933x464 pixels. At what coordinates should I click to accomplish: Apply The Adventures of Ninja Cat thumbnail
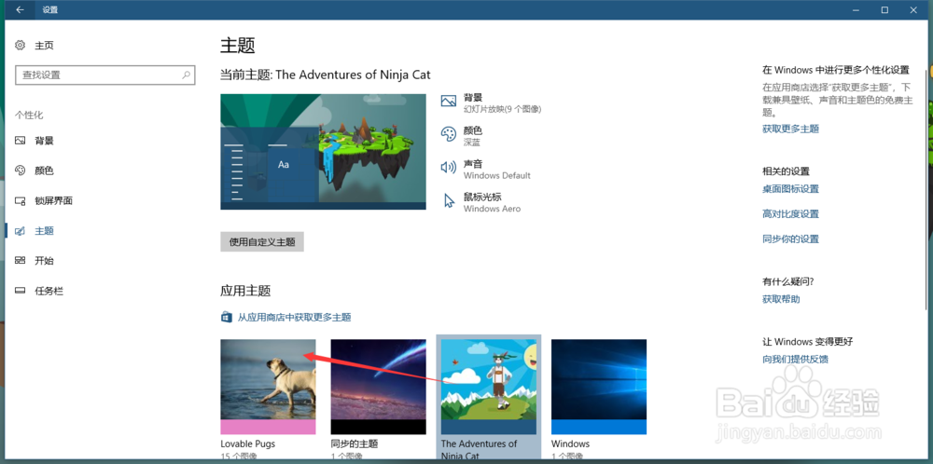coord(489,387)
